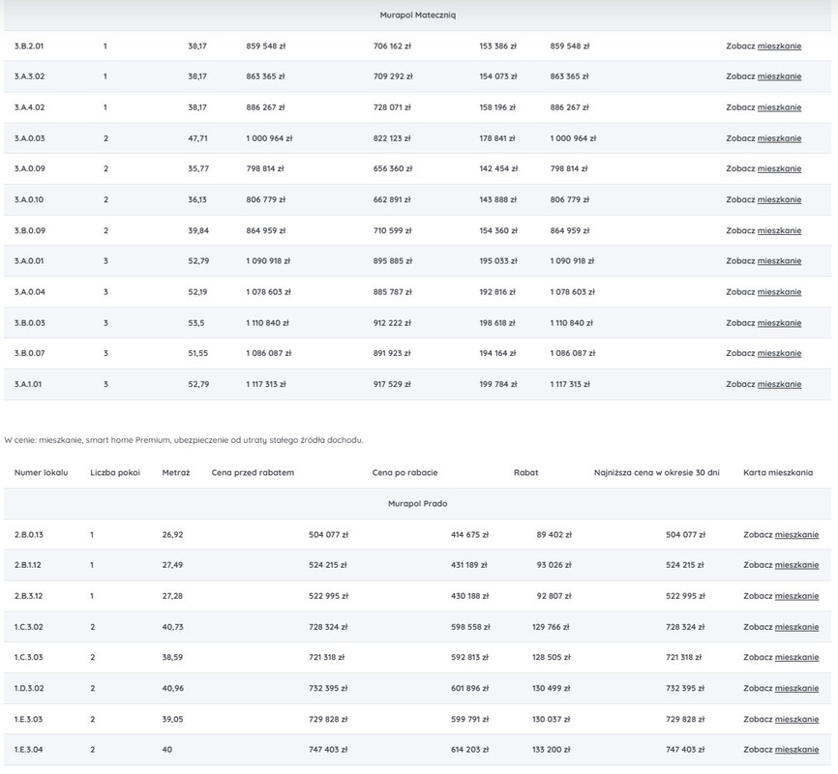The height and width of the screenshot is (774, 838).
Task: Click discount value 89 402 zł
Action: tap(554, 534)
